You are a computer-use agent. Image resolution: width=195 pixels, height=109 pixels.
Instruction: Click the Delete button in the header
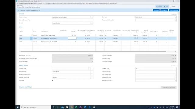click(159, 7)
